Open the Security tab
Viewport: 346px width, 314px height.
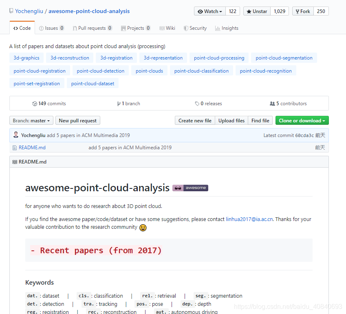(x=195, y=28)
